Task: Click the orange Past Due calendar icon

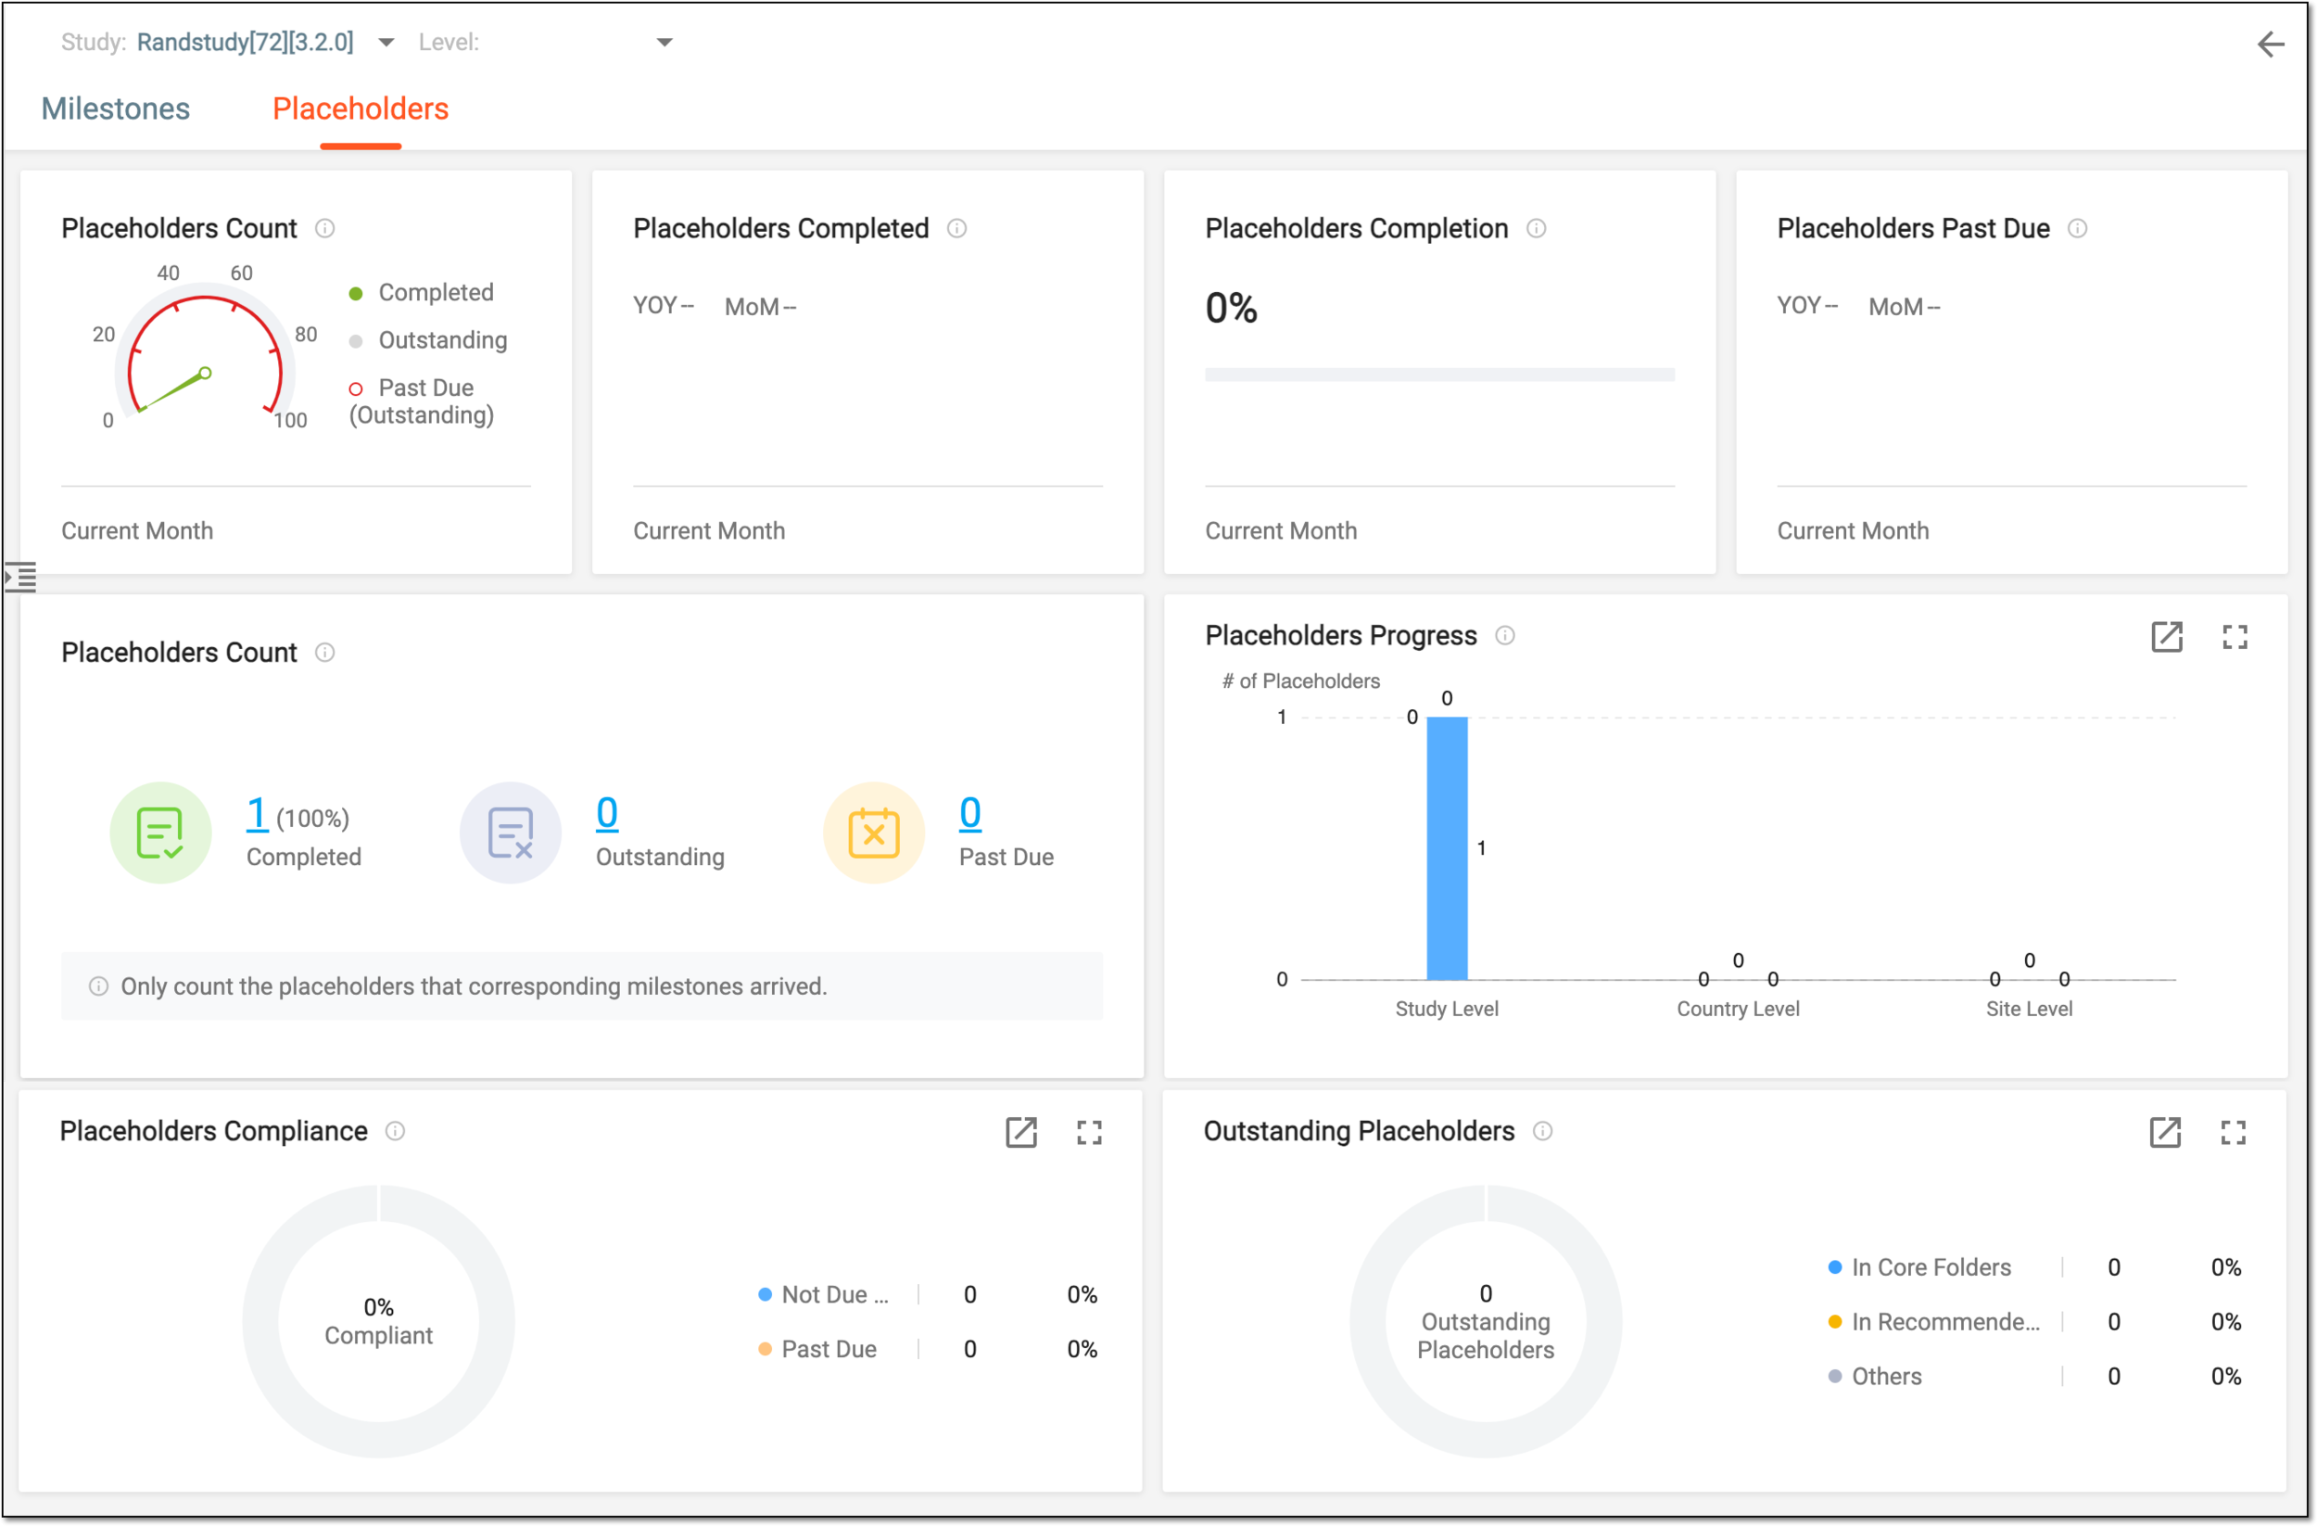Action: [x=874, y=833]
